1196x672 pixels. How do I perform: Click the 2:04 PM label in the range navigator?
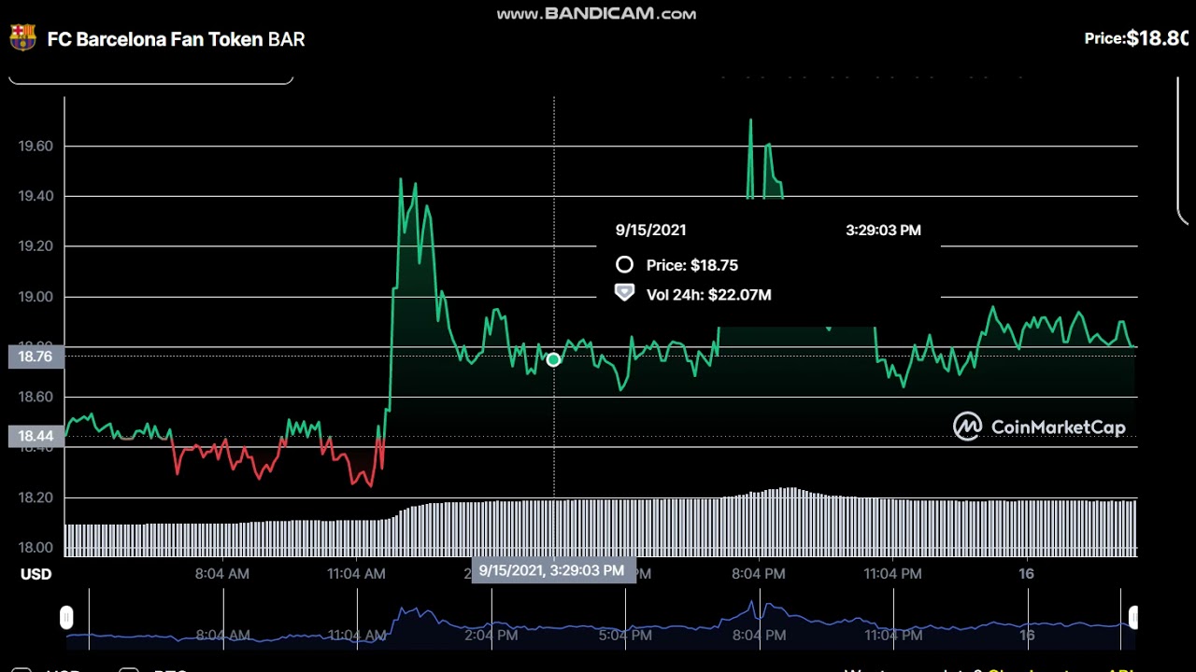[491, 636]
